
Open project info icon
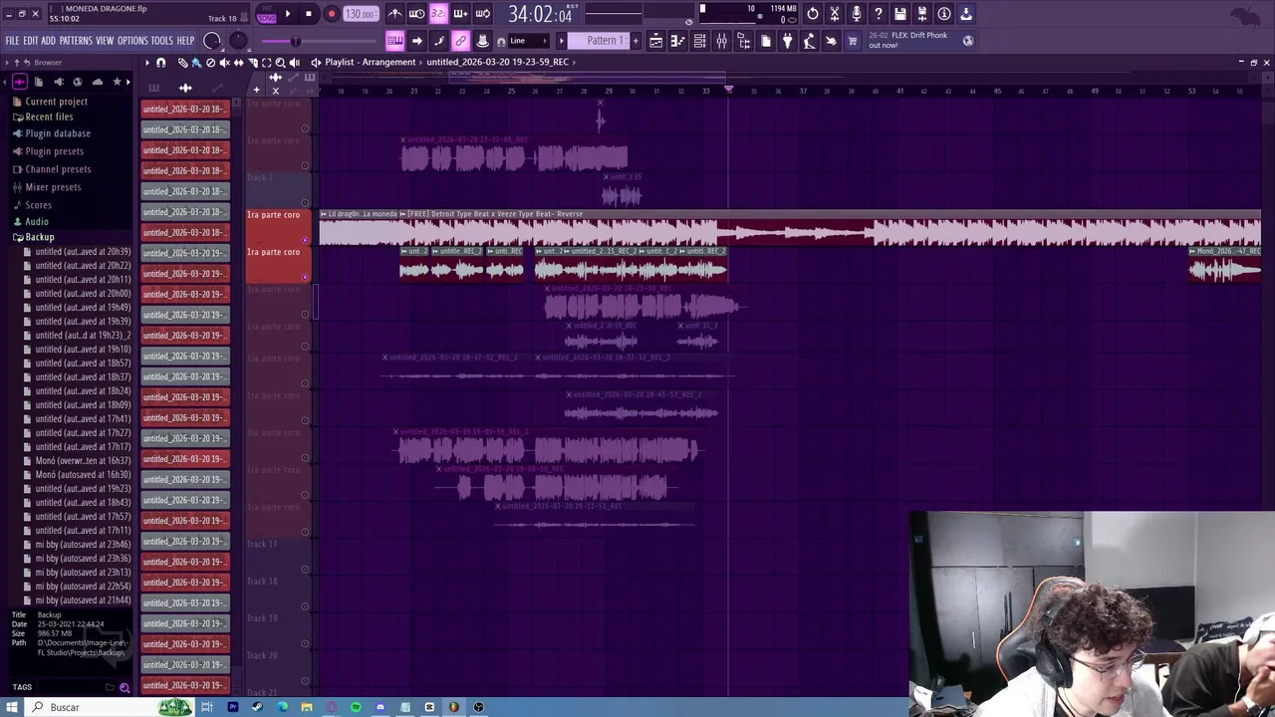point(944,14)
